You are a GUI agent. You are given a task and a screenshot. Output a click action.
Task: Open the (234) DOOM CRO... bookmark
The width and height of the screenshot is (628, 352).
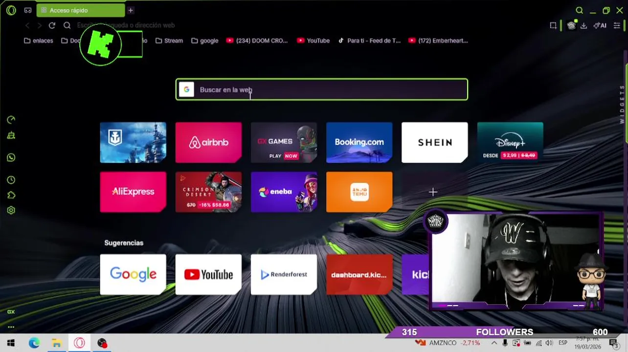[x=257, y=41]
